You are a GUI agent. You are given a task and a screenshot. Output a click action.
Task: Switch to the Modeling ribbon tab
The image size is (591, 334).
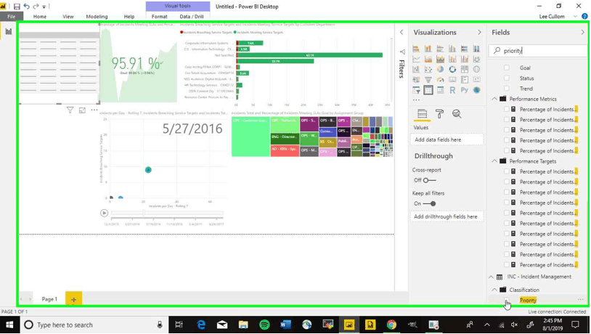(97, 17)
